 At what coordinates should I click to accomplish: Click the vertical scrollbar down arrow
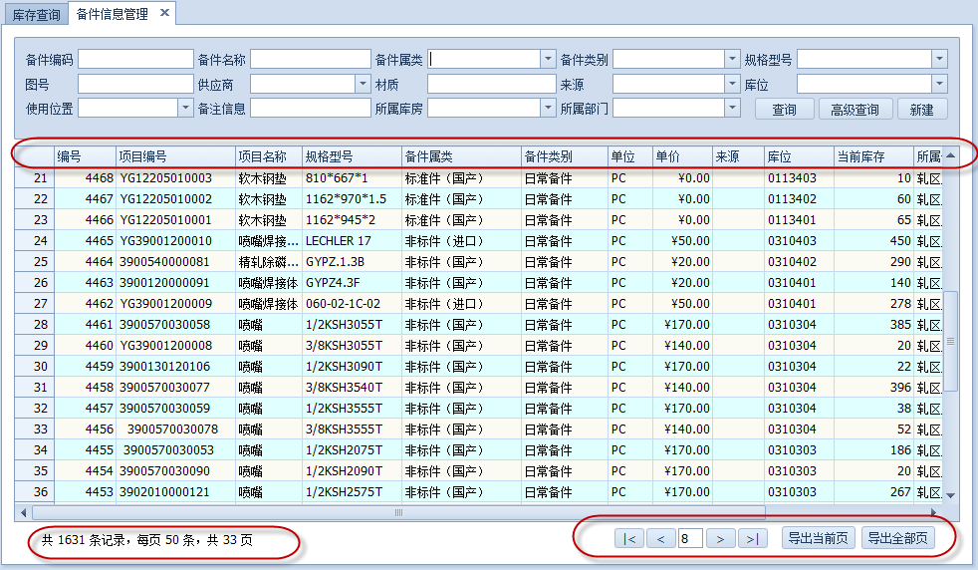coord(950,495)
